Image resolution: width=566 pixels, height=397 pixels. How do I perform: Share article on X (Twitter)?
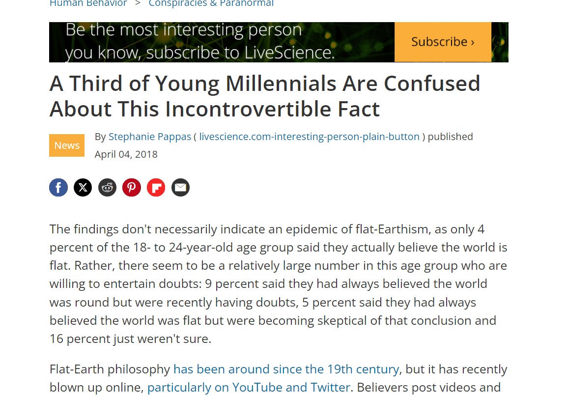click(x=83, y=187)
